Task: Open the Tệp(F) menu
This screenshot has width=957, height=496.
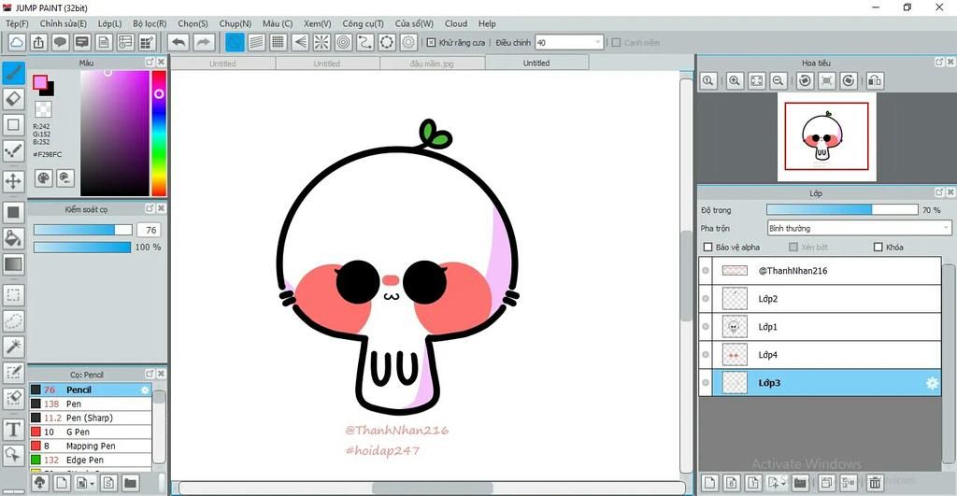Action: [17, 23]
